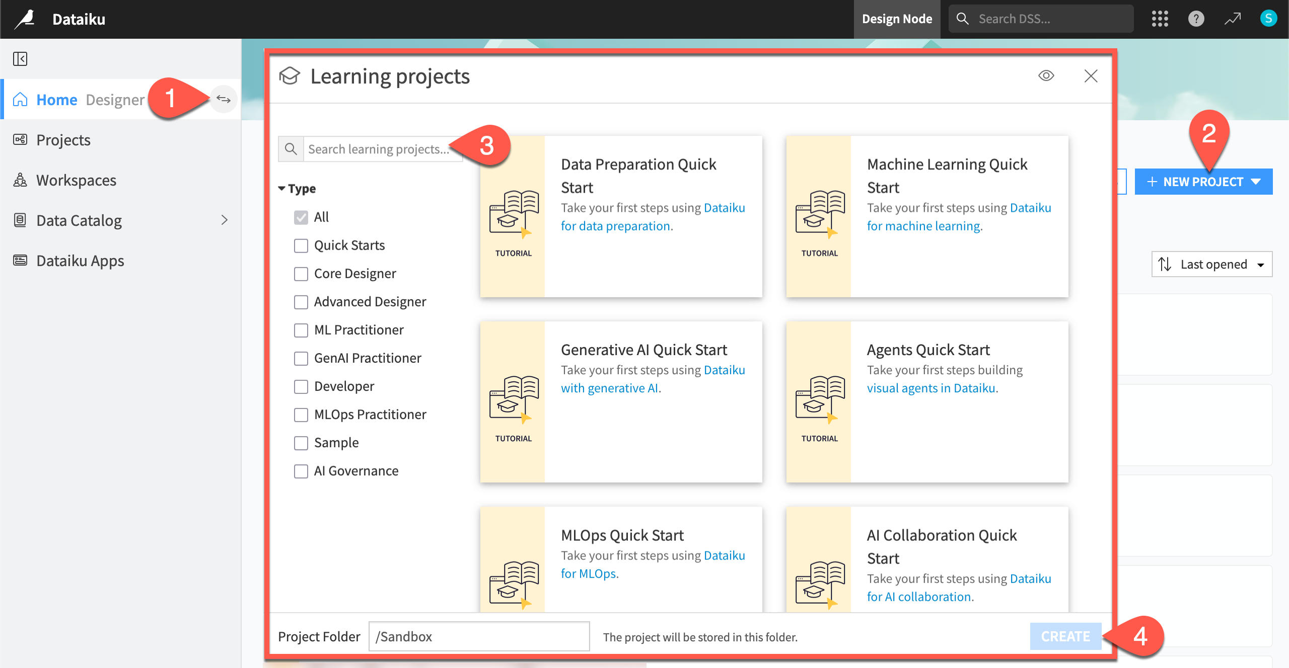Select the Machine Learning Quick Start title
Viewport: 1289px width, 668px height.
(x=947, y=176)
